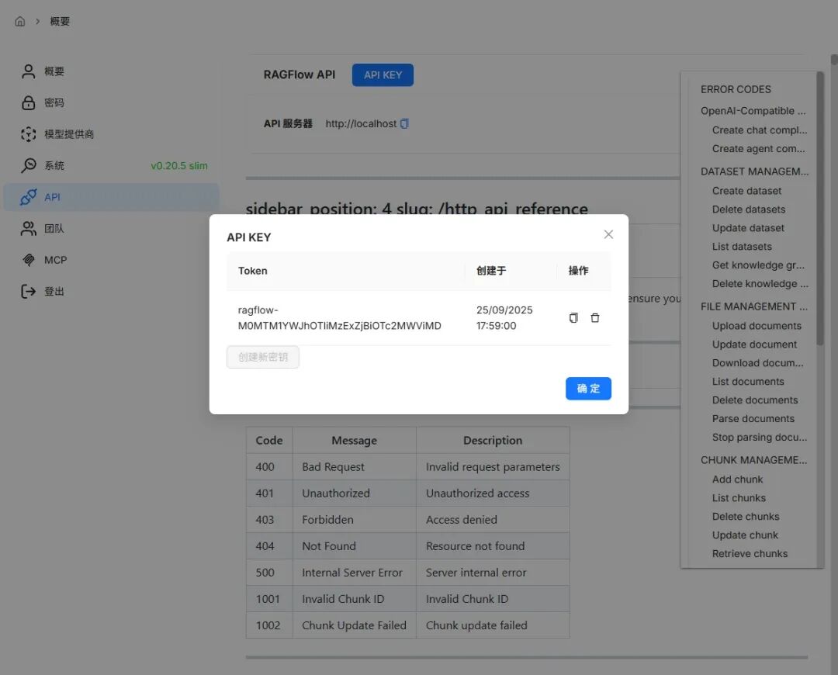The width and height of the screenshot is (838, 675).
Task: Close the API KEY dialog
Action: [x=608, y=234]
